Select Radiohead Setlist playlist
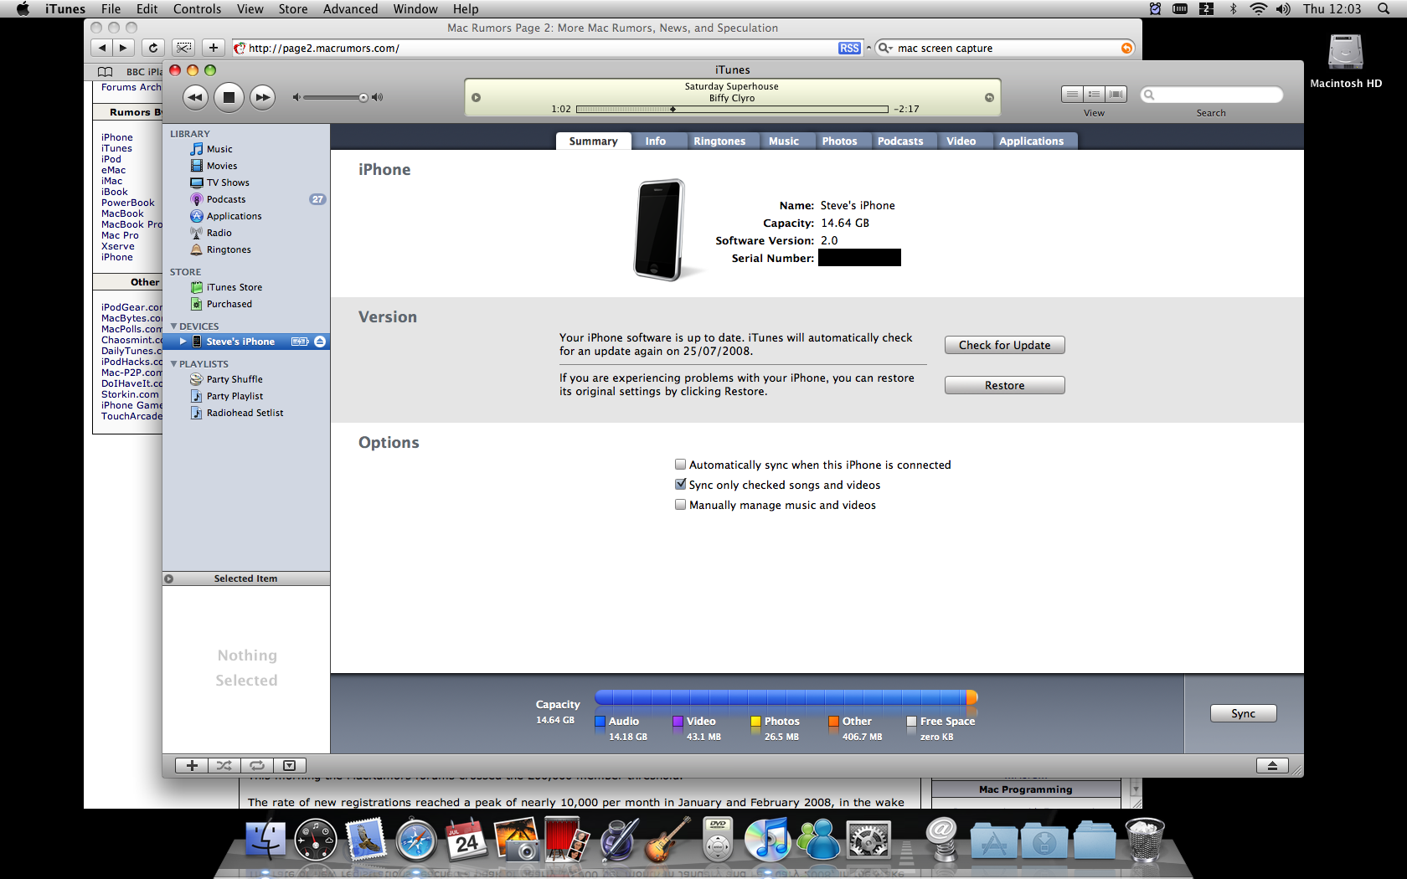 click(245, 413)
